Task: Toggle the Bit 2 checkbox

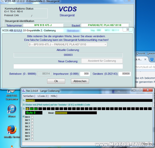Action: pos(32,123)
